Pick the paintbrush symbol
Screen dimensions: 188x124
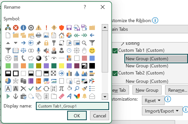[84, 89]
